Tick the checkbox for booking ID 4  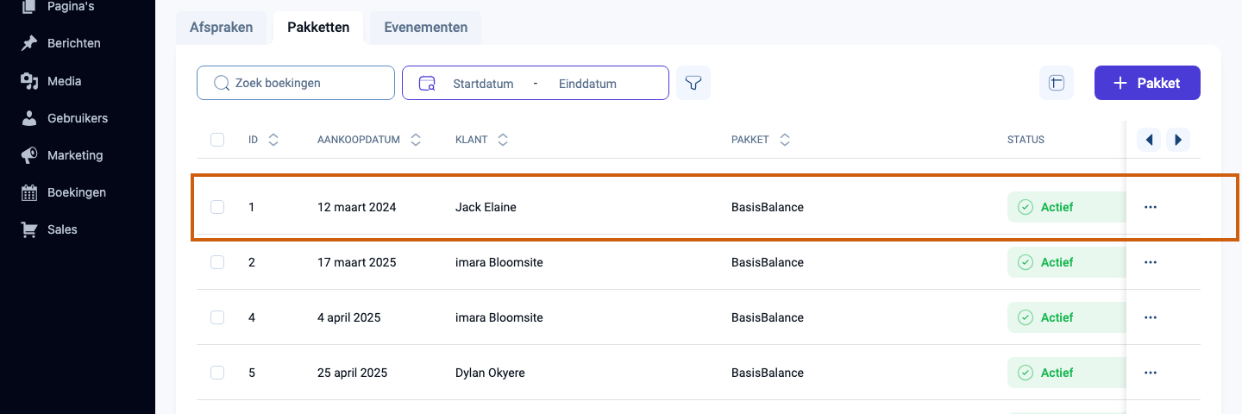(217, 317)
